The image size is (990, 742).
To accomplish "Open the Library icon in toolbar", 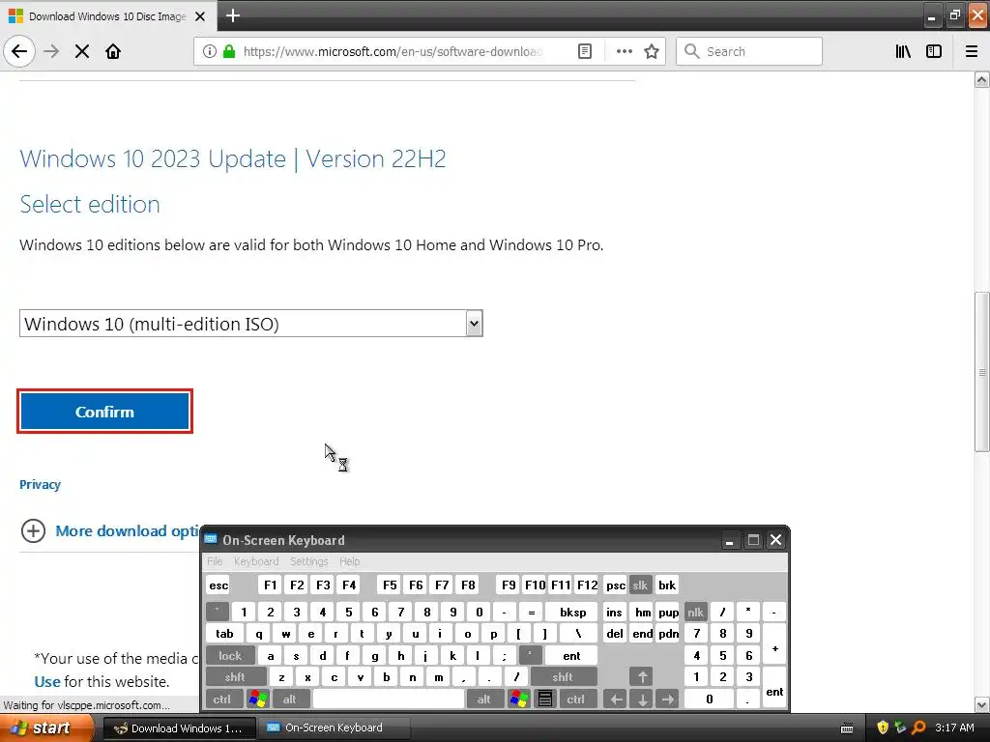I will 903,52.
